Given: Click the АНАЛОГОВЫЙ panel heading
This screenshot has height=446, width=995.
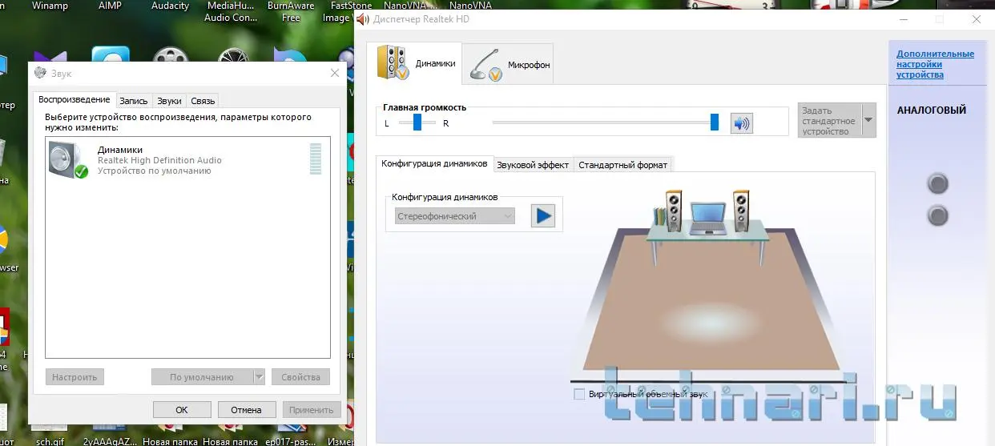Looking at the screenshot, I should tap(932, 110).
